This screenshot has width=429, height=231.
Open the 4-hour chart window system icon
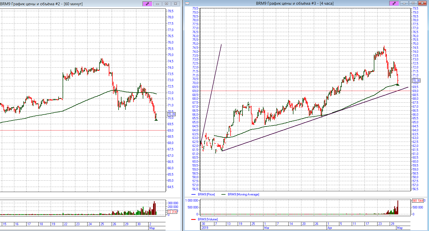click(x=187, y=3)
